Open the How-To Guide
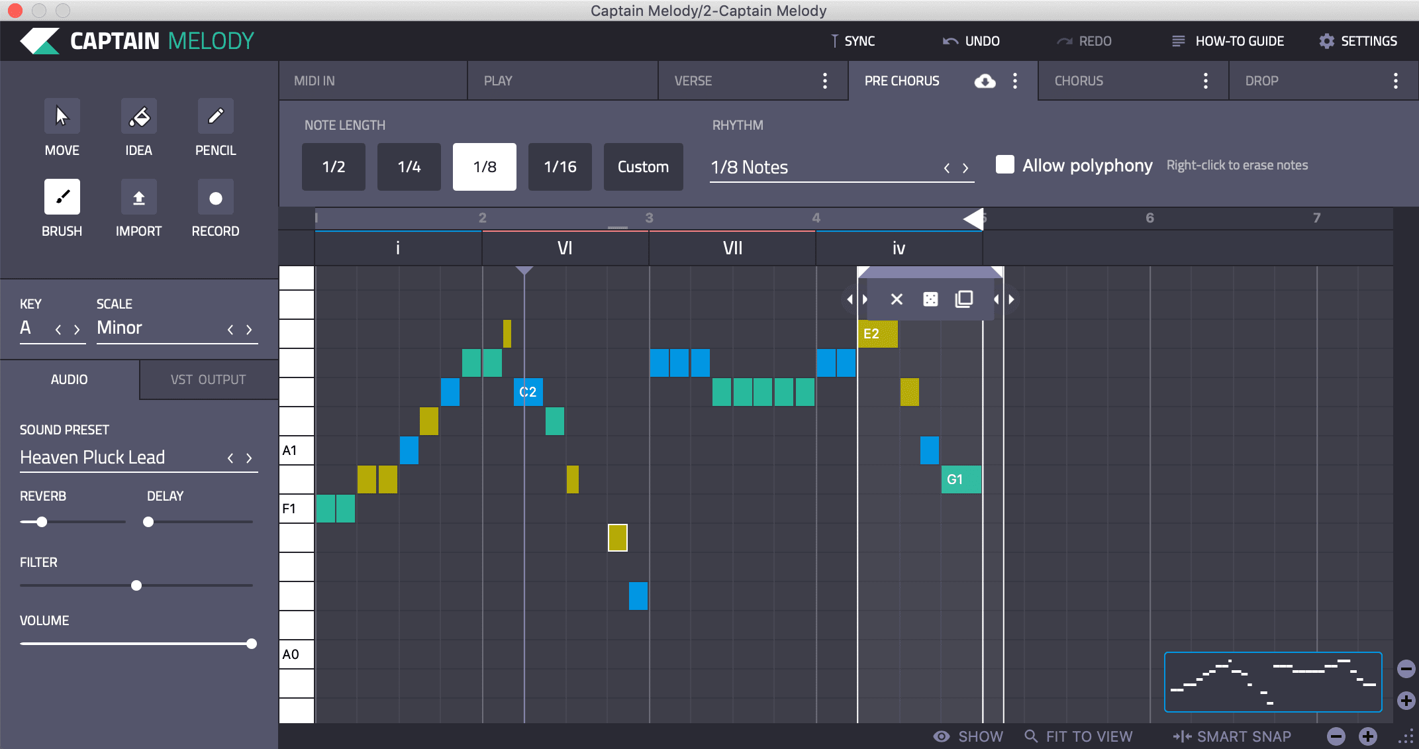 [1228, 41]
